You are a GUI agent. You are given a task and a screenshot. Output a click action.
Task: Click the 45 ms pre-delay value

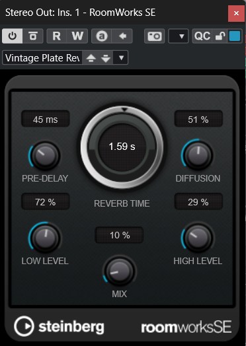[x=46, y=120]
